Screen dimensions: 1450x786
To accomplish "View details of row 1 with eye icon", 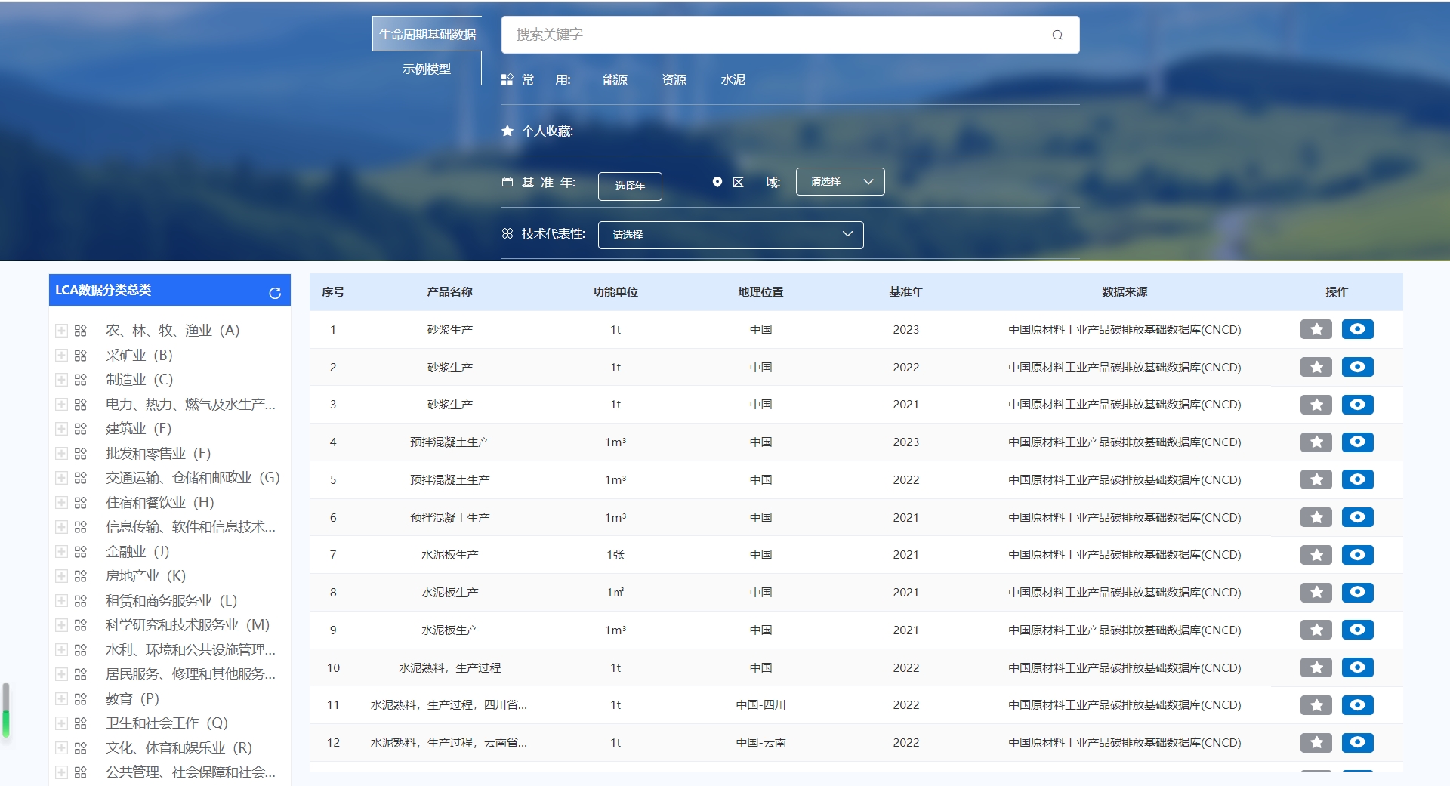I will pos(1357,329).
